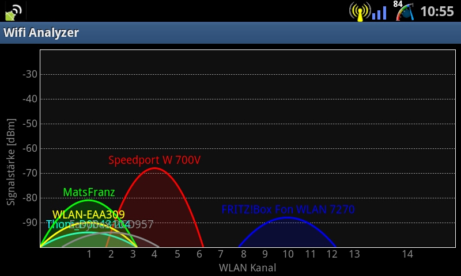Tap the -60 dBm axis label
This screenshot has height=276, width=461.
coord(30,148)
